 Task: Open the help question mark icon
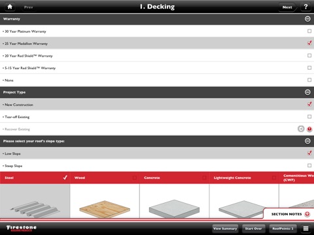tap(305, 7)
